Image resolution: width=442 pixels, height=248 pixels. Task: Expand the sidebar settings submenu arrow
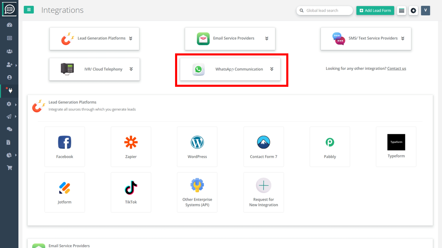point(16,104)
